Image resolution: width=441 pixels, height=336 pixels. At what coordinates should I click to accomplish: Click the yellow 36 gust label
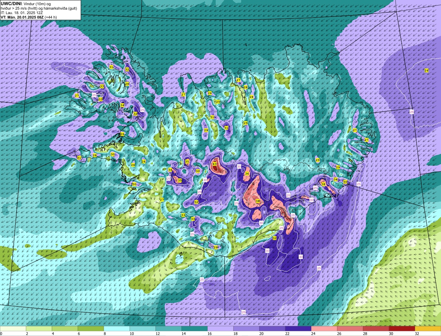pos(247,174)
